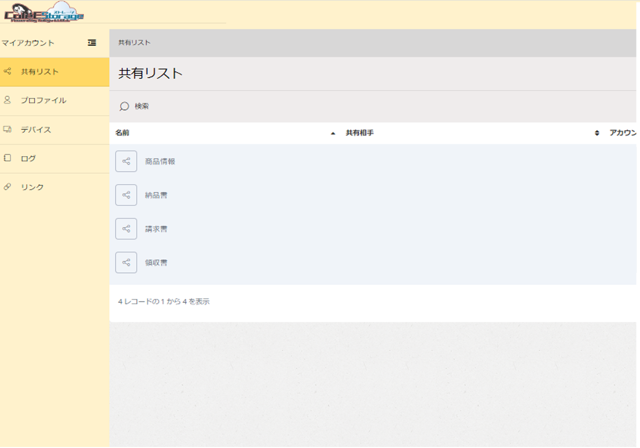Select the share icon for 請求書
Screen dimensions: 640x448
click(x=126, y=228)
